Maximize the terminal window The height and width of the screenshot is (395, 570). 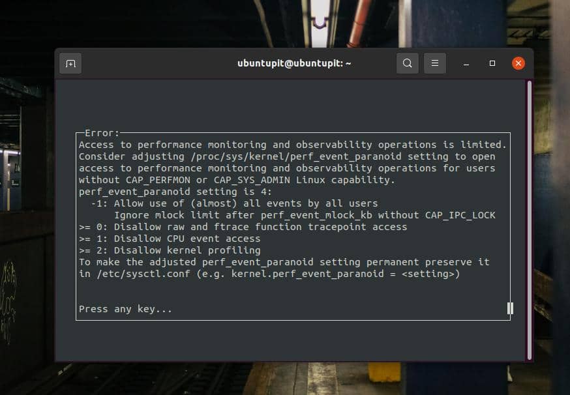pyautogui.click(x=492, y=63)
